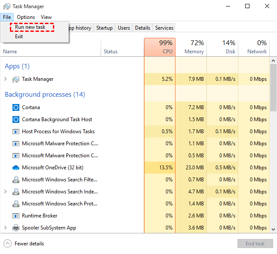Sort processes by CPU column header
Image resolution: width=277 pixels, height=254 pixels.
[160, 47]
